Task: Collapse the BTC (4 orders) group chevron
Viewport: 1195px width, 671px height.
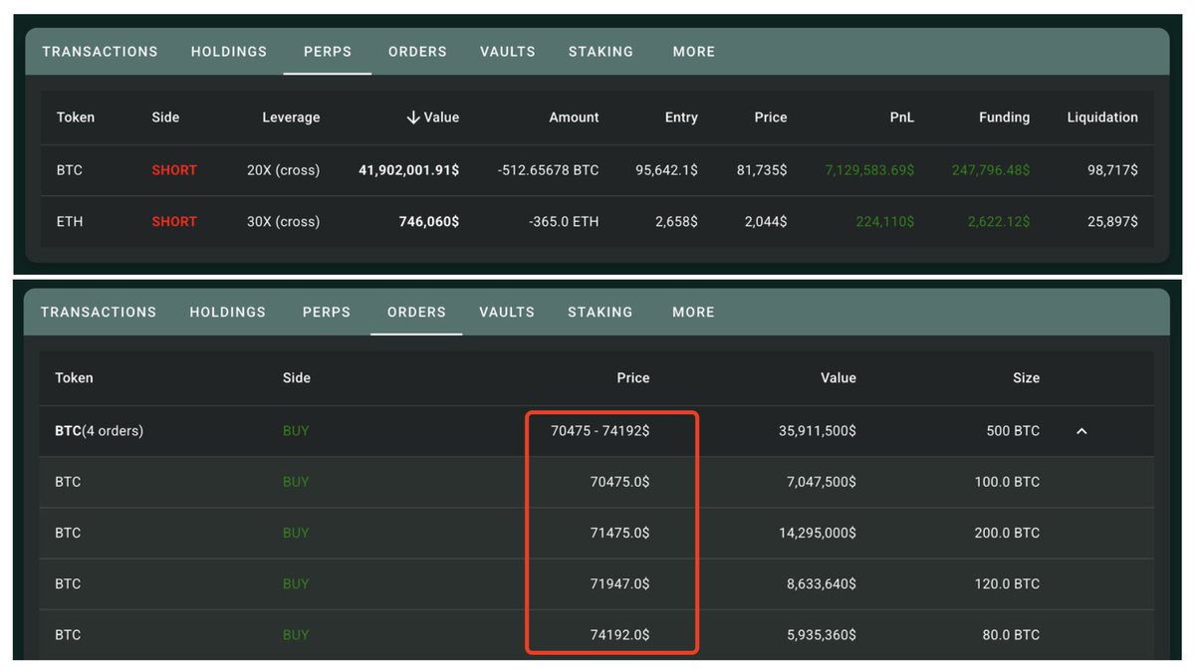Action: 1081,431
